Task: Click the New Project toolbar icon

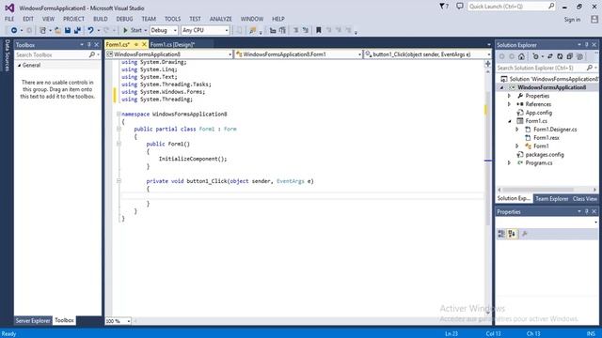Action: 42,30
